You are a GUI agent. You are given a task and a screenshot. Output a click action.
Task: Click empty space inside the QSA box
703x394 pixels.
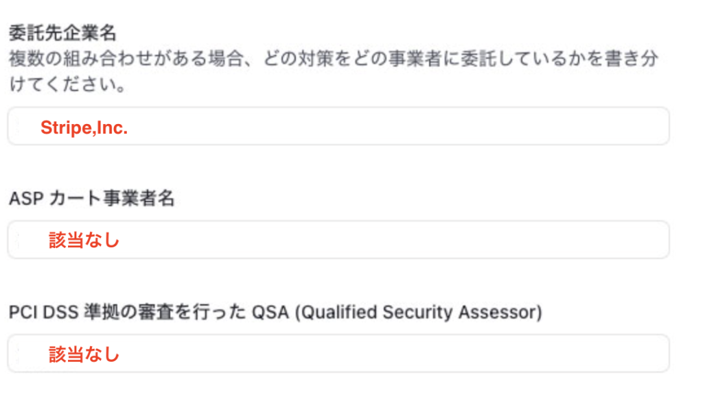click(x=412, y=354)
